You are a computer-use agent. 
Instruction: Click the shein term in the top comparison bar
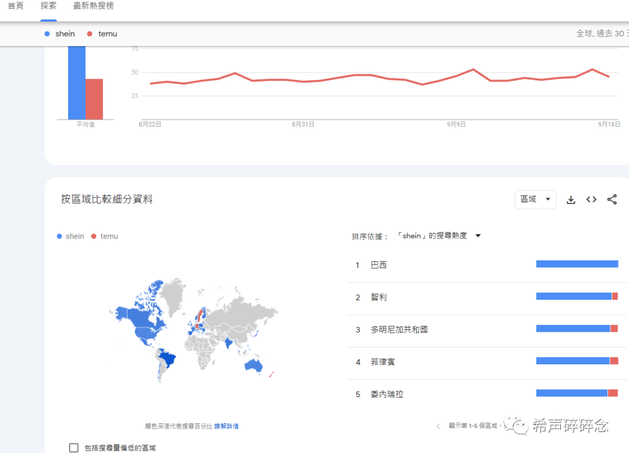click(x=65, y=34)
